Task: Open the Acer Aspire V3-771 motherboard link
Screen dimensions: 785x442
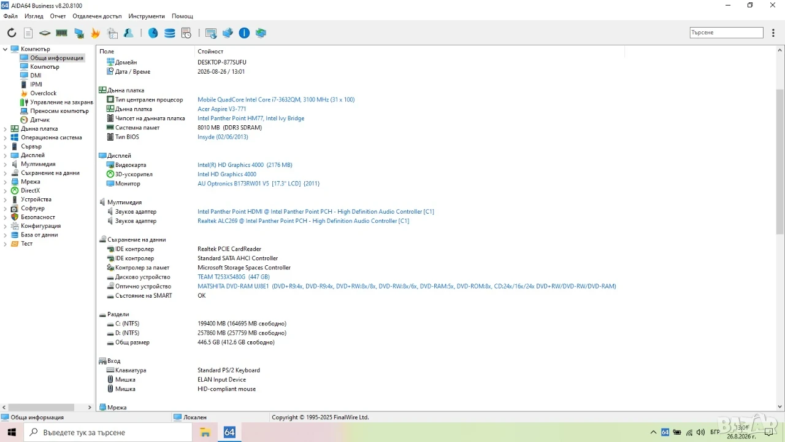Action: 221,109
